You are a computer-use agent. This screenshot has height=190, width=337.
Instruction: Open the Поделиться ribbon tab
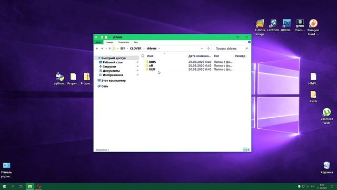pos(124,42)
